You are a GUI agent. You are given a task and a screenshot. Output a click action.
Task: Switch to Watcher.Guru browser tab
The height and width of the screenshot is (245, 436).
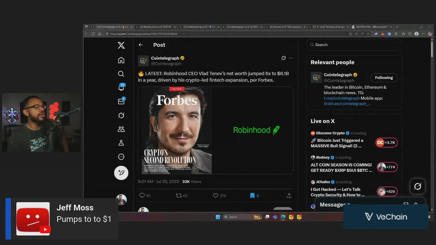pyautogui.click(x=156, y=27)
